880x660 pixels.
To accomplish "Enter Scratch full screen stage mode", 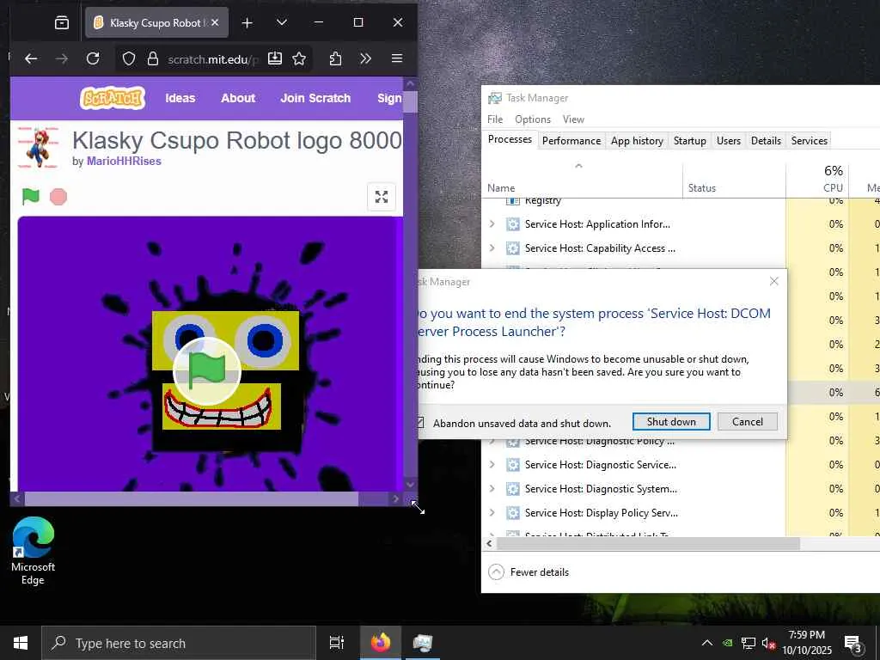I will [382, 197].
